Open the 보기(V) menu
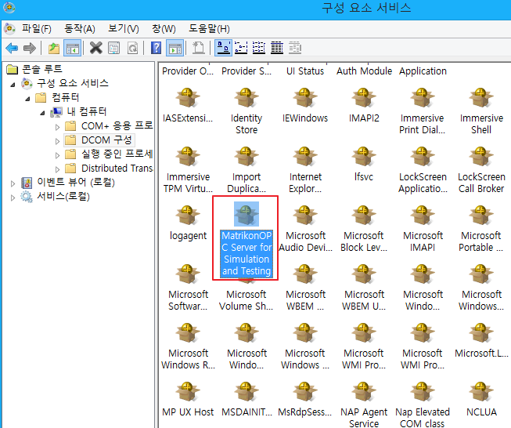Screen dimensions: 511x428 124,29
